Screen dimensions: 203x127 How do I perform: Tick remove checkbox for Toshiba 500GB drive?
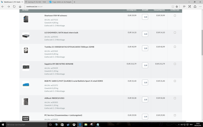[x=175, y=47]
